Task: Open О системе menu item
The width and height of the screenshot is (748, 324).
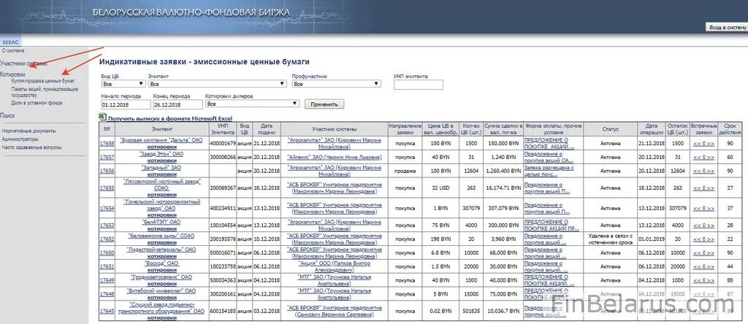Action: (13, 50)
